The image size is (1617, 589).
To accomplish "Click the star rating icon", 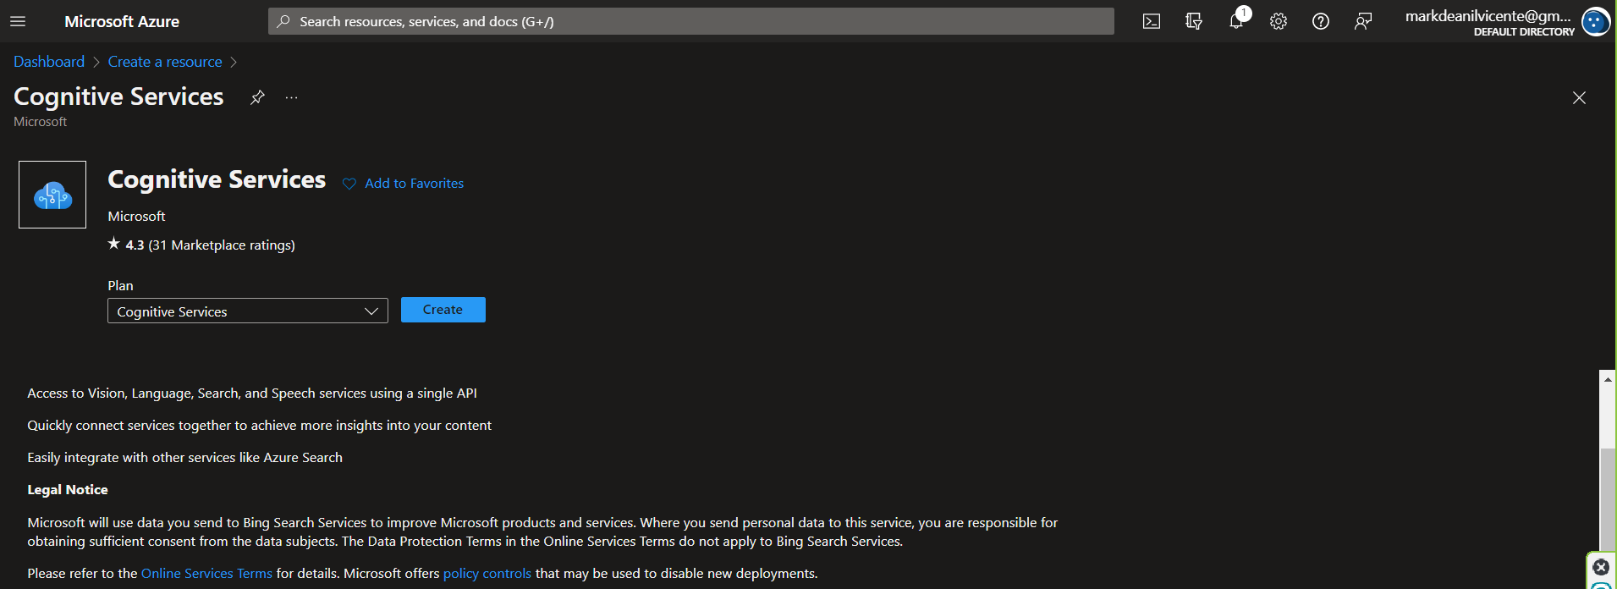I will [114, 244].
